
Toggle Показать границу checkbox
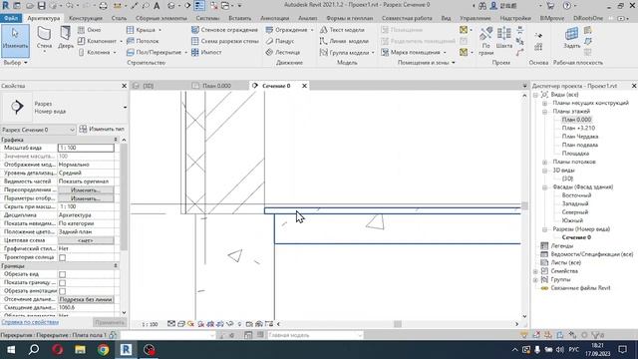click(x=62, y=283)
